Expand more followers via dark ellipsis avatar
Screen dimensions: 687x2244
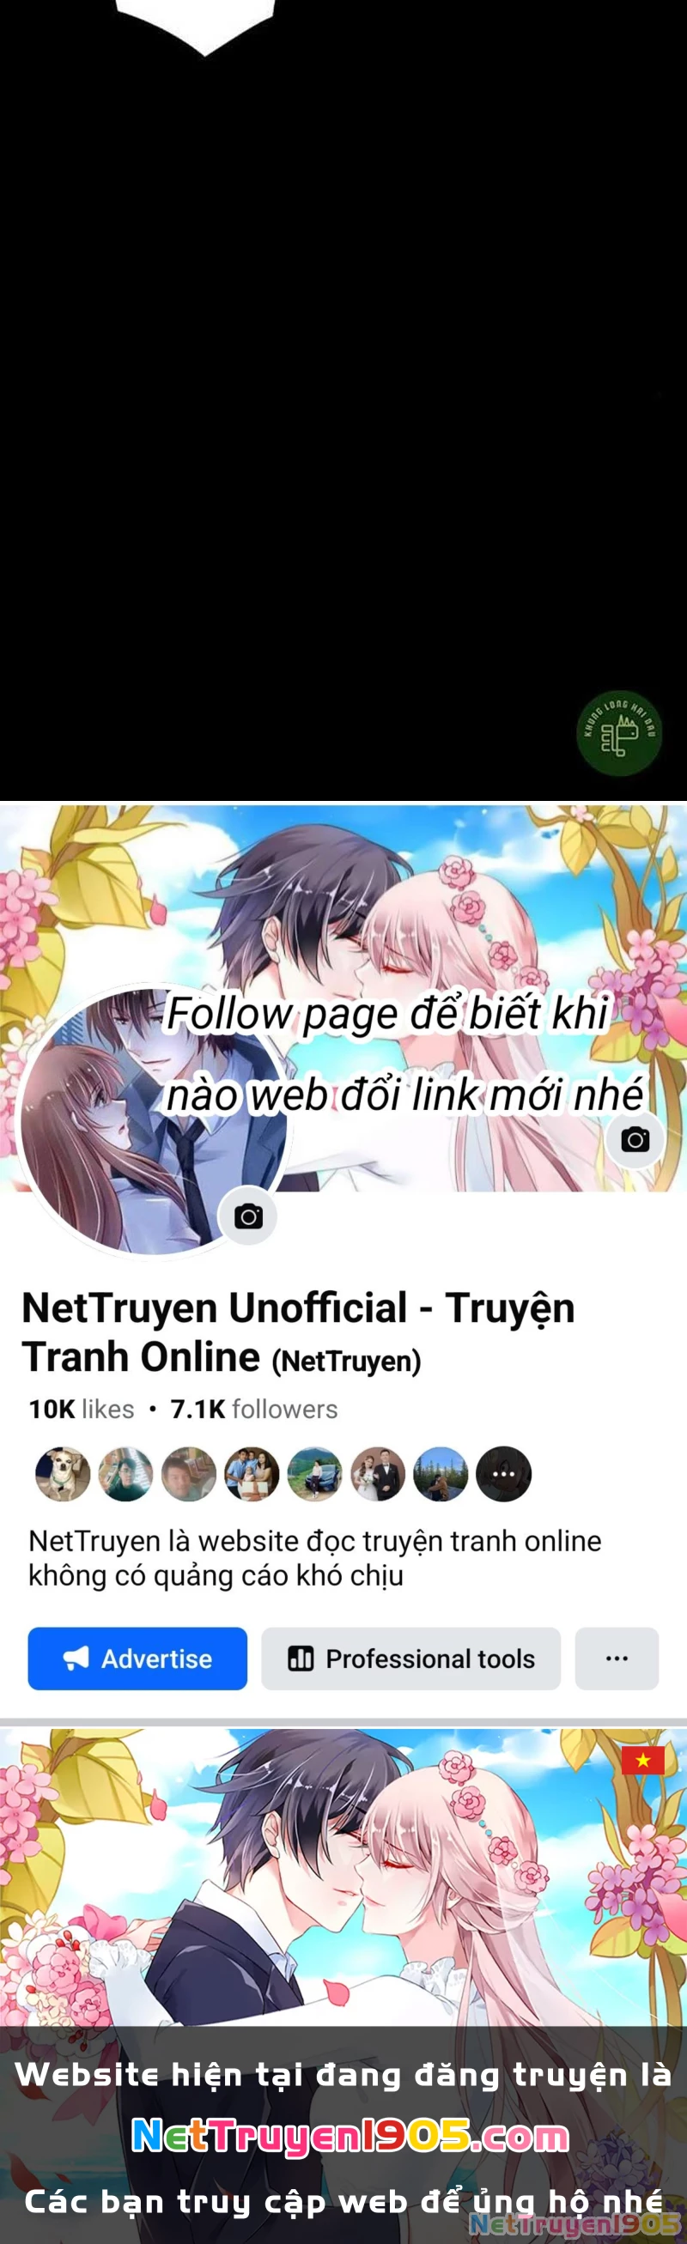click(504, 1474)
